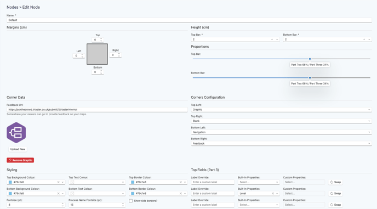The height and width of the screenshot is (209, 377).
Task: Increase the Left margin value
Action: point(82,54)
